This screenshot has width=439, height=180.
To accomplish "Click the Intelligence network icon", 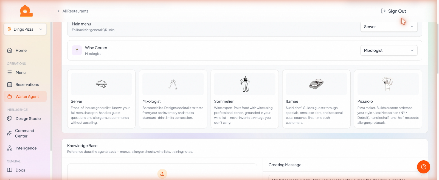I will (x=10, y=148).
